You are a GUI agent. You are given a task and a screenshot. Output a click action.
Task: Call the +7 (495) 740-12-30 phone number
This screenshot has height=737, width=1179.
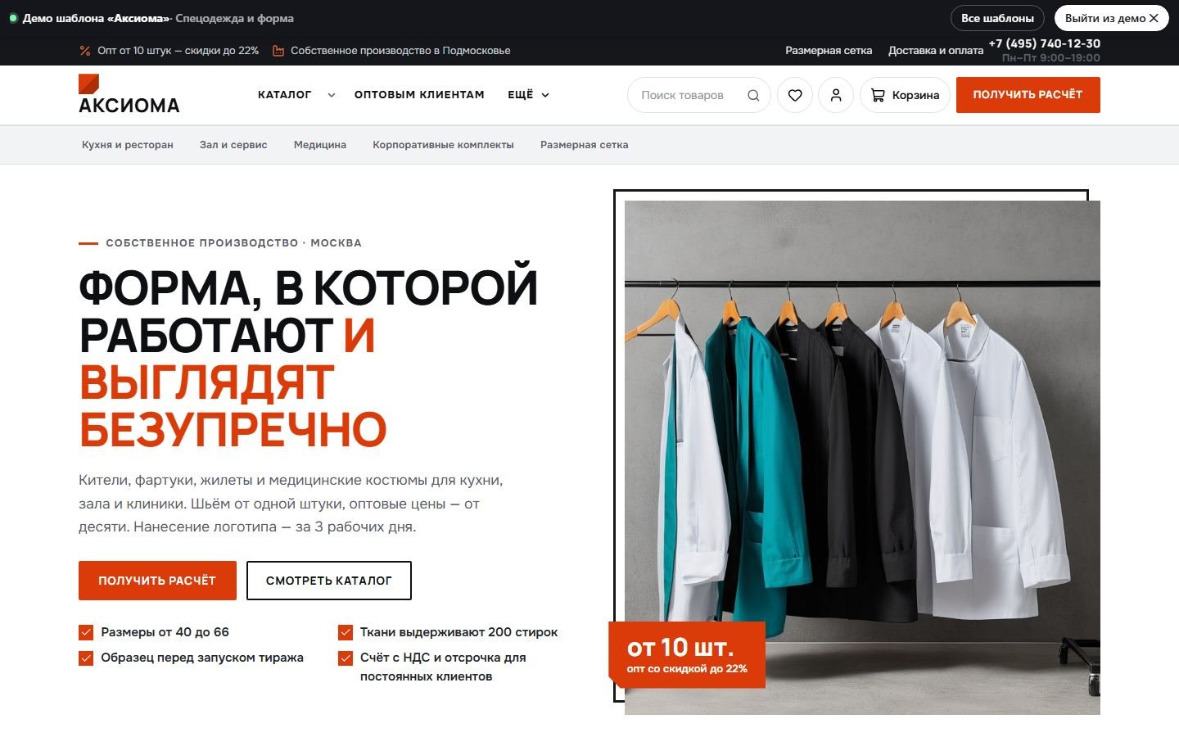(x=1045, y=43)
